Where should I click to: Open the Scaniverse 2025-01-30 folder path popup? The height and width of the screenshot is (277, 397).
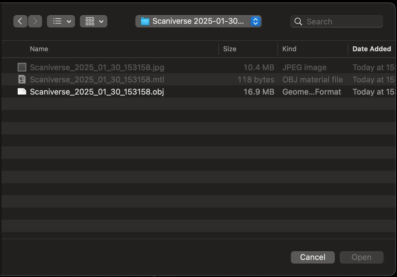pyautogui.click(x=198, y=21)
